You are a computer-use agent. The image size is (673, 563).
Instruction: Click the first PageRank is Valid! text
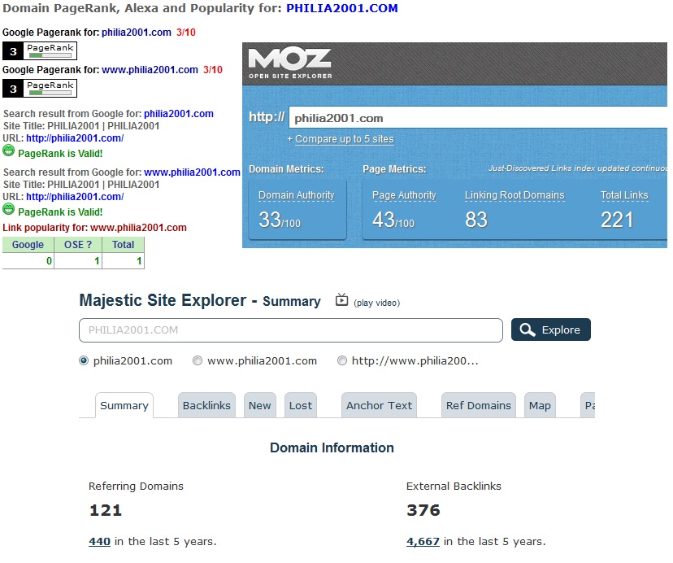tap(60, 154)
